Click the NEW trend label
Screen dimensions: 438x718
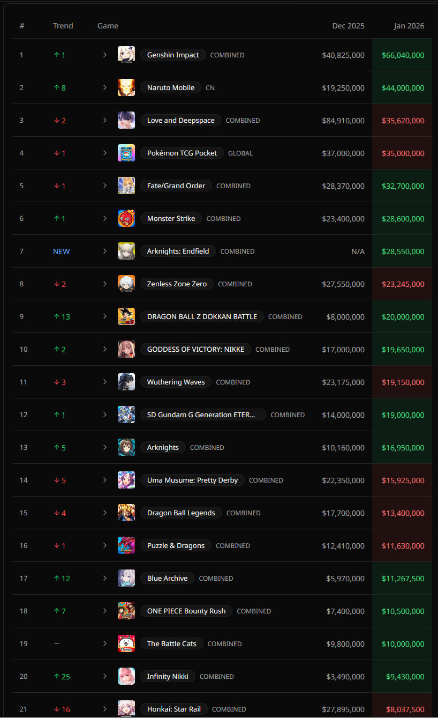[x=61, y=251]
